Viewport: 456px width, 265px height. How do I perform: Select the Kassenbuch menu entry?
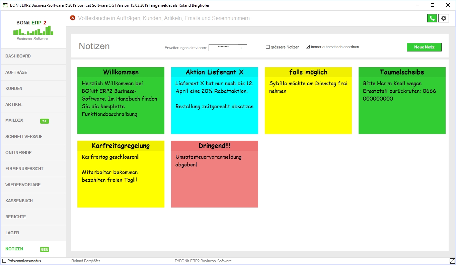(33, 201)
